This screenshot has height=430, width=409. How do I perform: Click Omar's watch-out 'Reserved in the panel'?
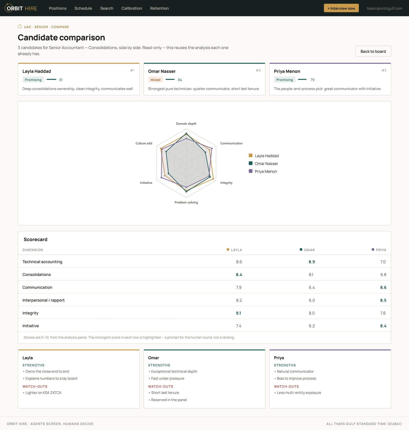[x=169, y=400]
